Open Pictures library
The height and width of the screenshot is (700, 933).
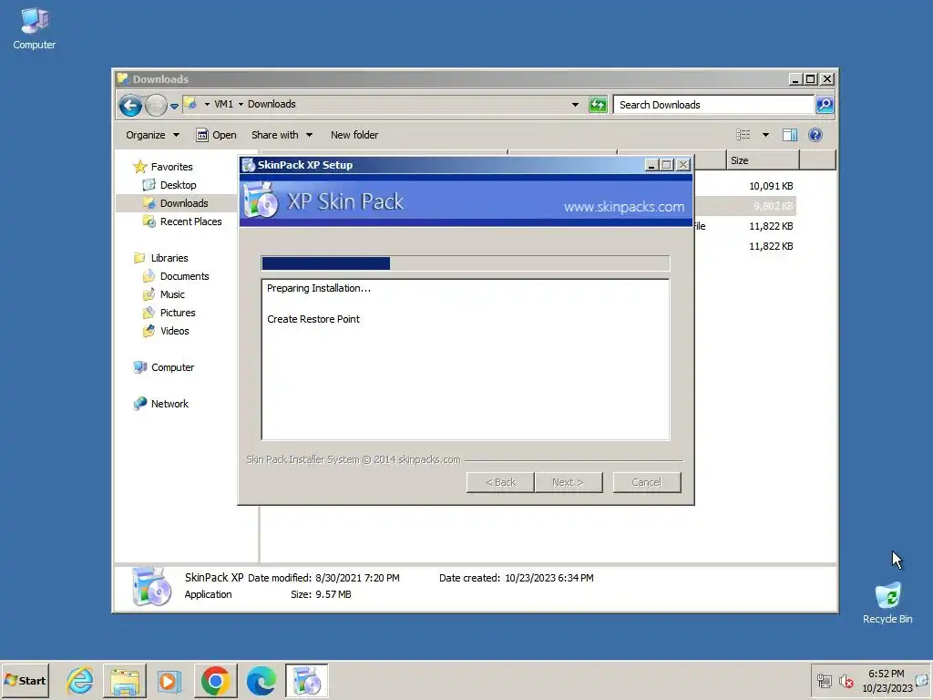[169, 313]
